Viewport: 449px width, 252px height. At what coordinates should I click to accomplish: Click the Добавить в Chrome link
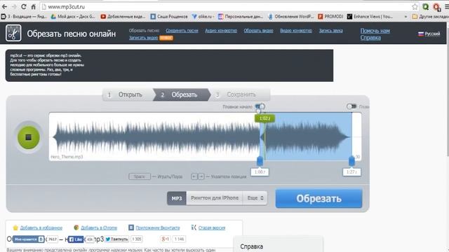tap(95, 227)
